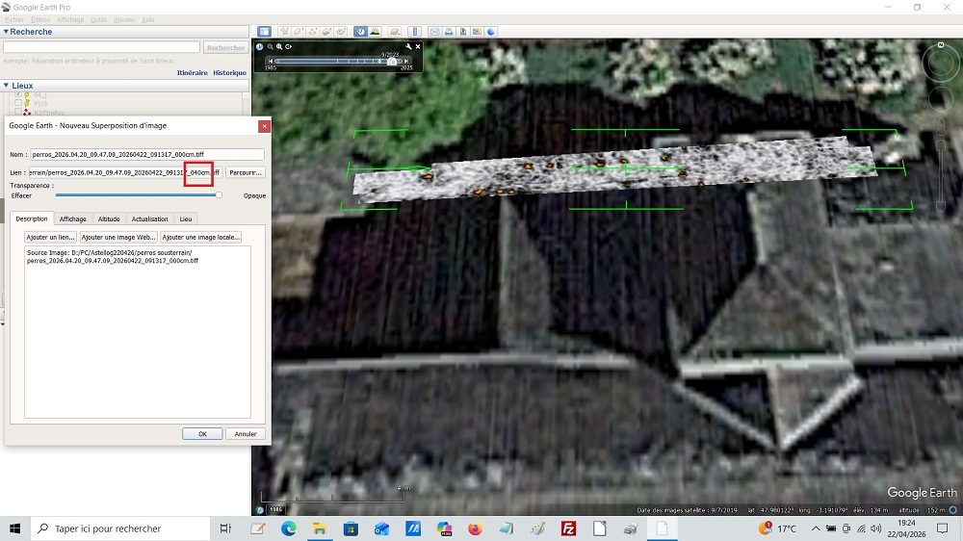Collapse the Lieux panel
The height and width of the screenshot is (541, 963).
coord(6,86)
